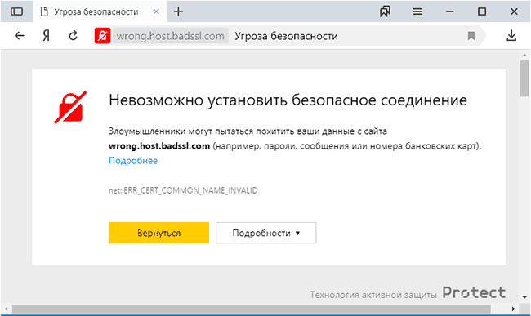The image size is (531, 316).
Task: Click the vertical scrollbar thumb
Action: click(x=524, y=78)
